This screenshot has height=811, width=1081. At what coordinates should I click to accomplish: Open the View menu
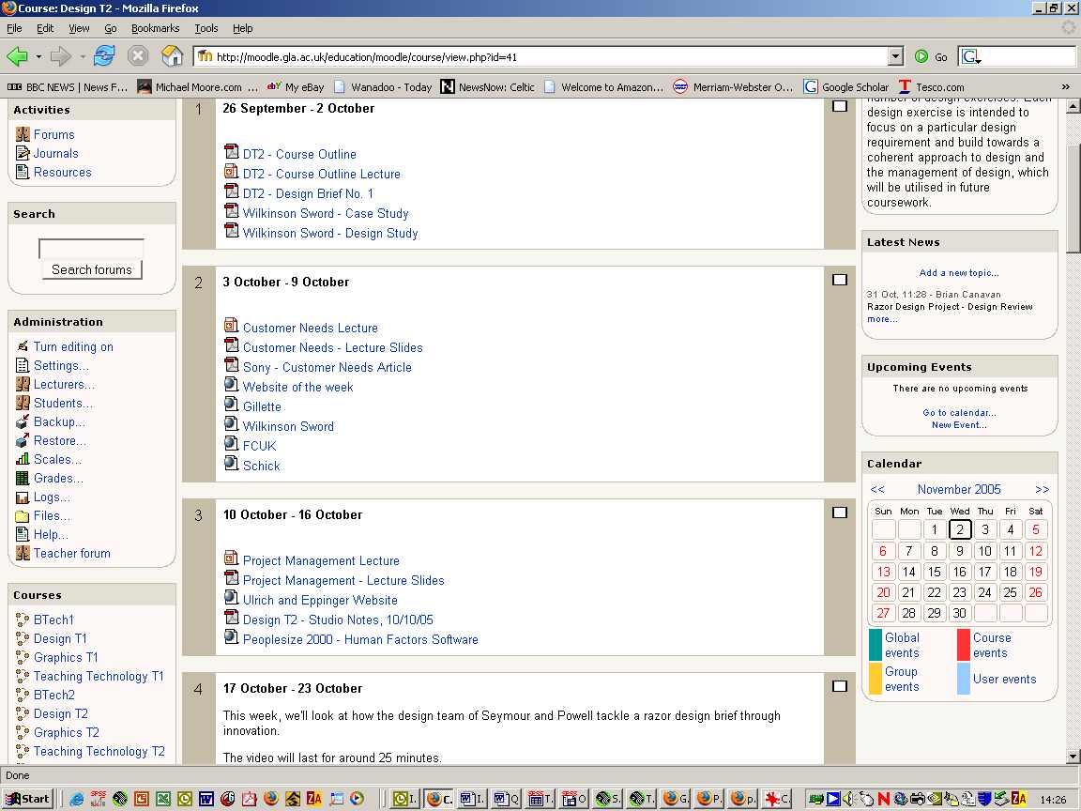click(x=79, y=28)
